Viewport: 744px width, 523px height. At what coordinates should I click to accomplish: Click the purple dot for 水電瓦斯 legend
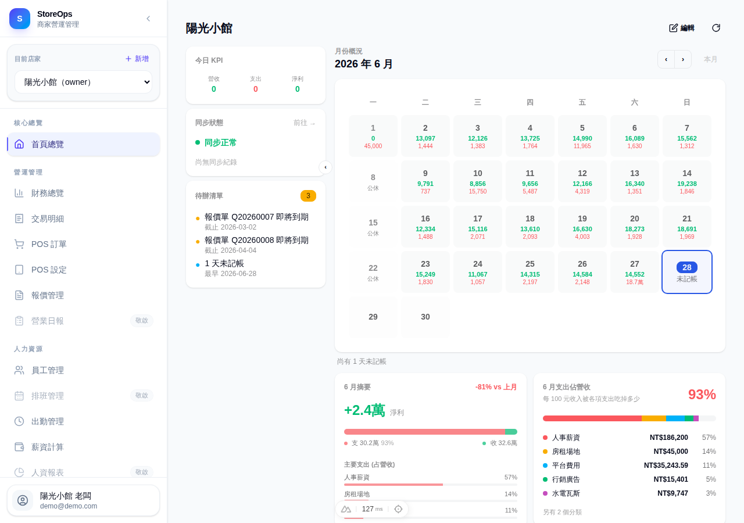pyautogui.click(x=545, y=493)
